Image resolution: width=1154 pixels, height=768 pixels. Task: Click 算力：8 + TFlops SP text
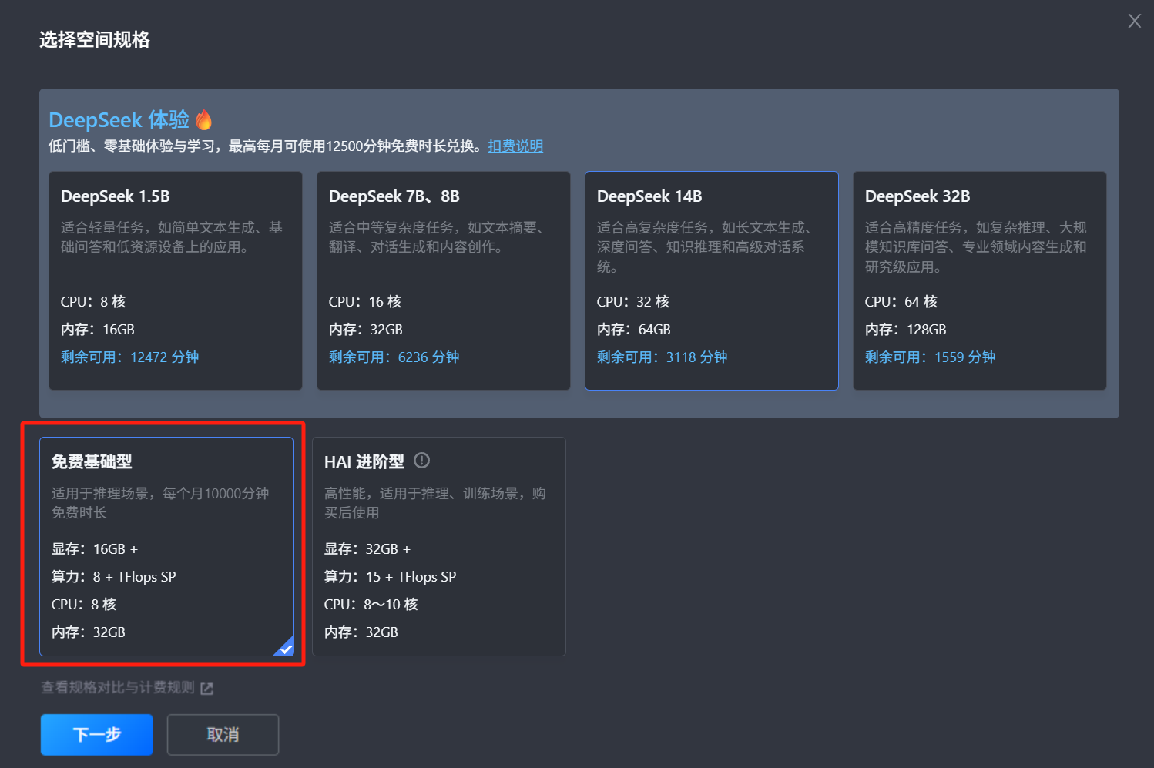[114, 577]
